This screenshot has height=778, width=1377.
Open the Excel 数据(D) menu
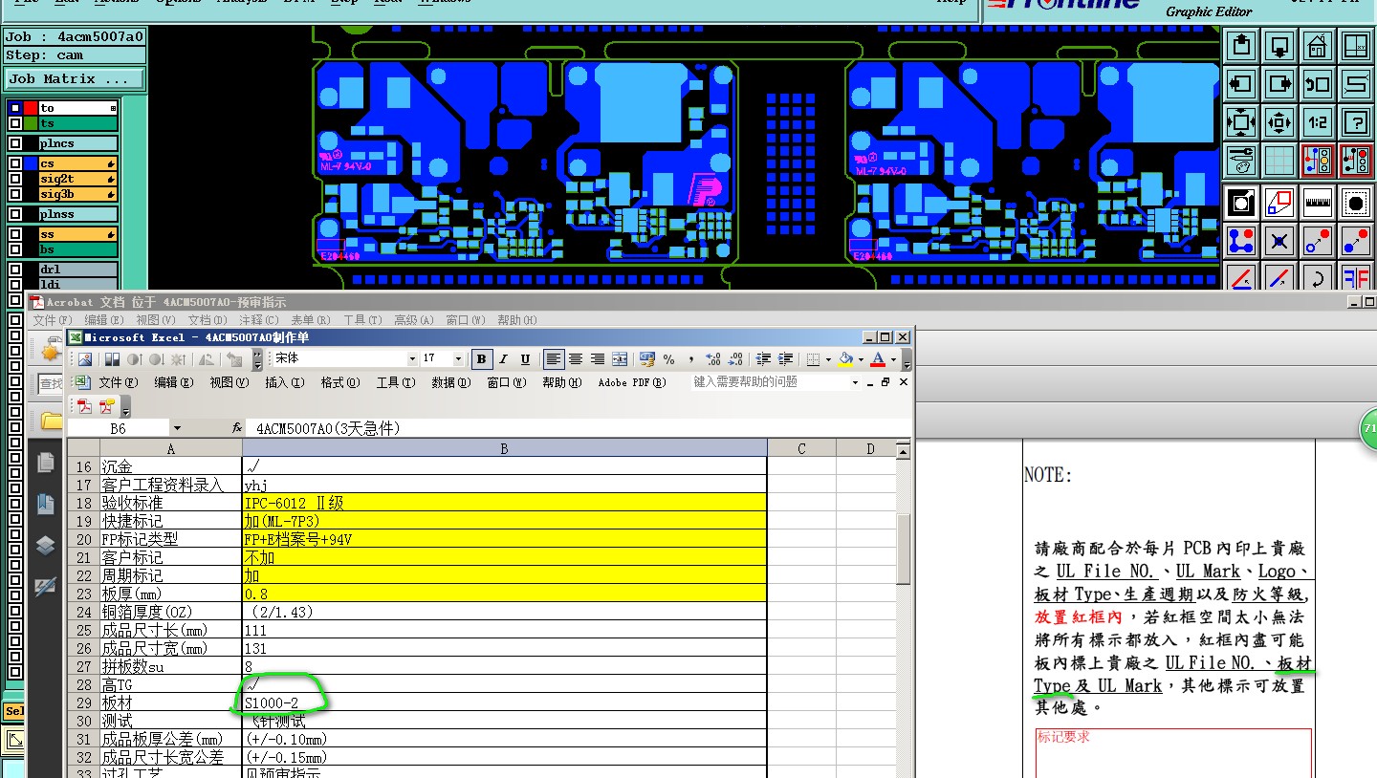(x=451, y=382)
